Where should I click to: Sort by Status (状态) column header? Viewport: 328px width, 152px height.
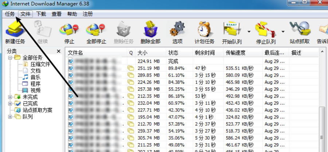click(179, 53)
